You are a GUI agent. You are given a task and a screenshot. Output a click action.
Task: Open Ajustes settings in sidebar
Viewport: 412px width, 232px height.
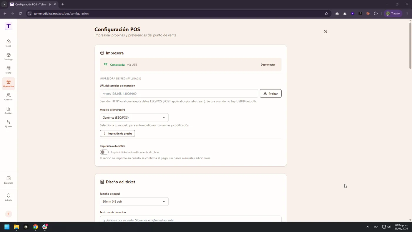click(9, 124)
